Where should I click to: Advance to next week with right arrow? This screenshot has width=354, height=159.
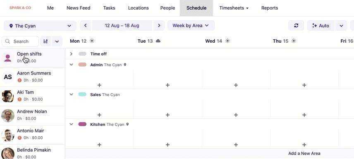(x=159, y=26)
